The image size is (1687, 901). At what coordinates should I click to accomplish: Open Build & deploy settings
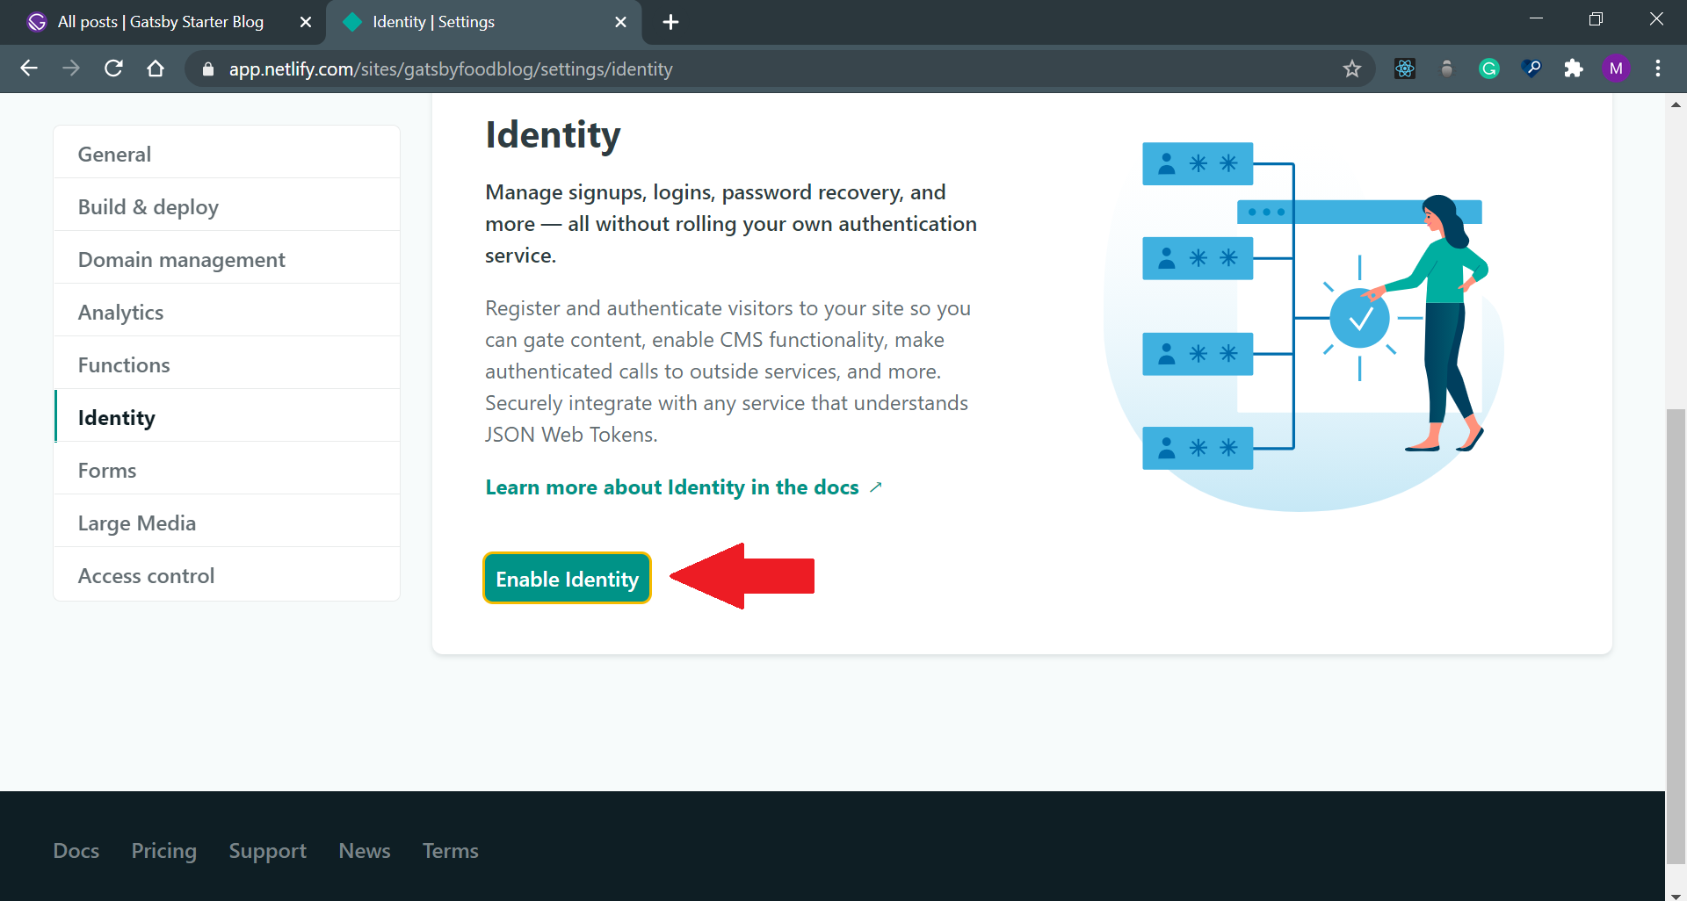pyautogui.click(x=227, y=206)
